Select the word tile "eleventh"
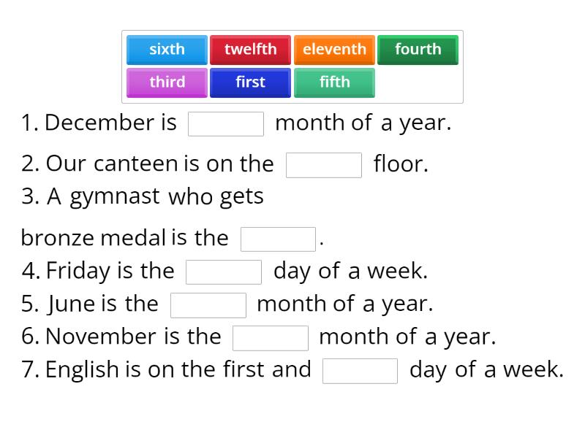This screenshot has width=585, height=438. 334,50
